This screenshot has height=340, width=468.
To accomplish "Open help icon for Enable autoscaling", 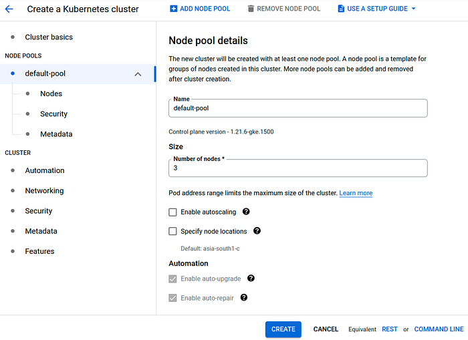I will 246,212.
